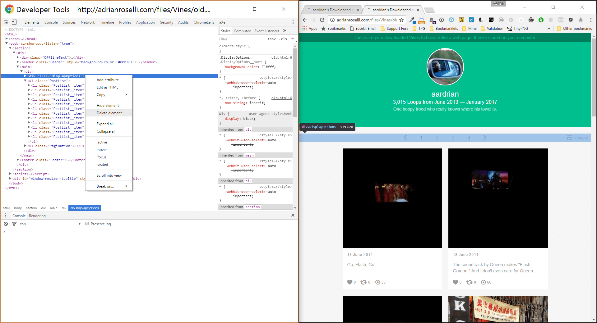597x323 pixels.
Task: Toggle the .cls classes pane
Action: (283, 39)
